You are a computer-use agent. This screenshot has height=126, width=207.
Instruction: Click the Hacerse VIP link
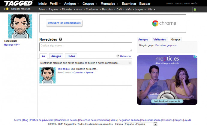pos(12,45)
